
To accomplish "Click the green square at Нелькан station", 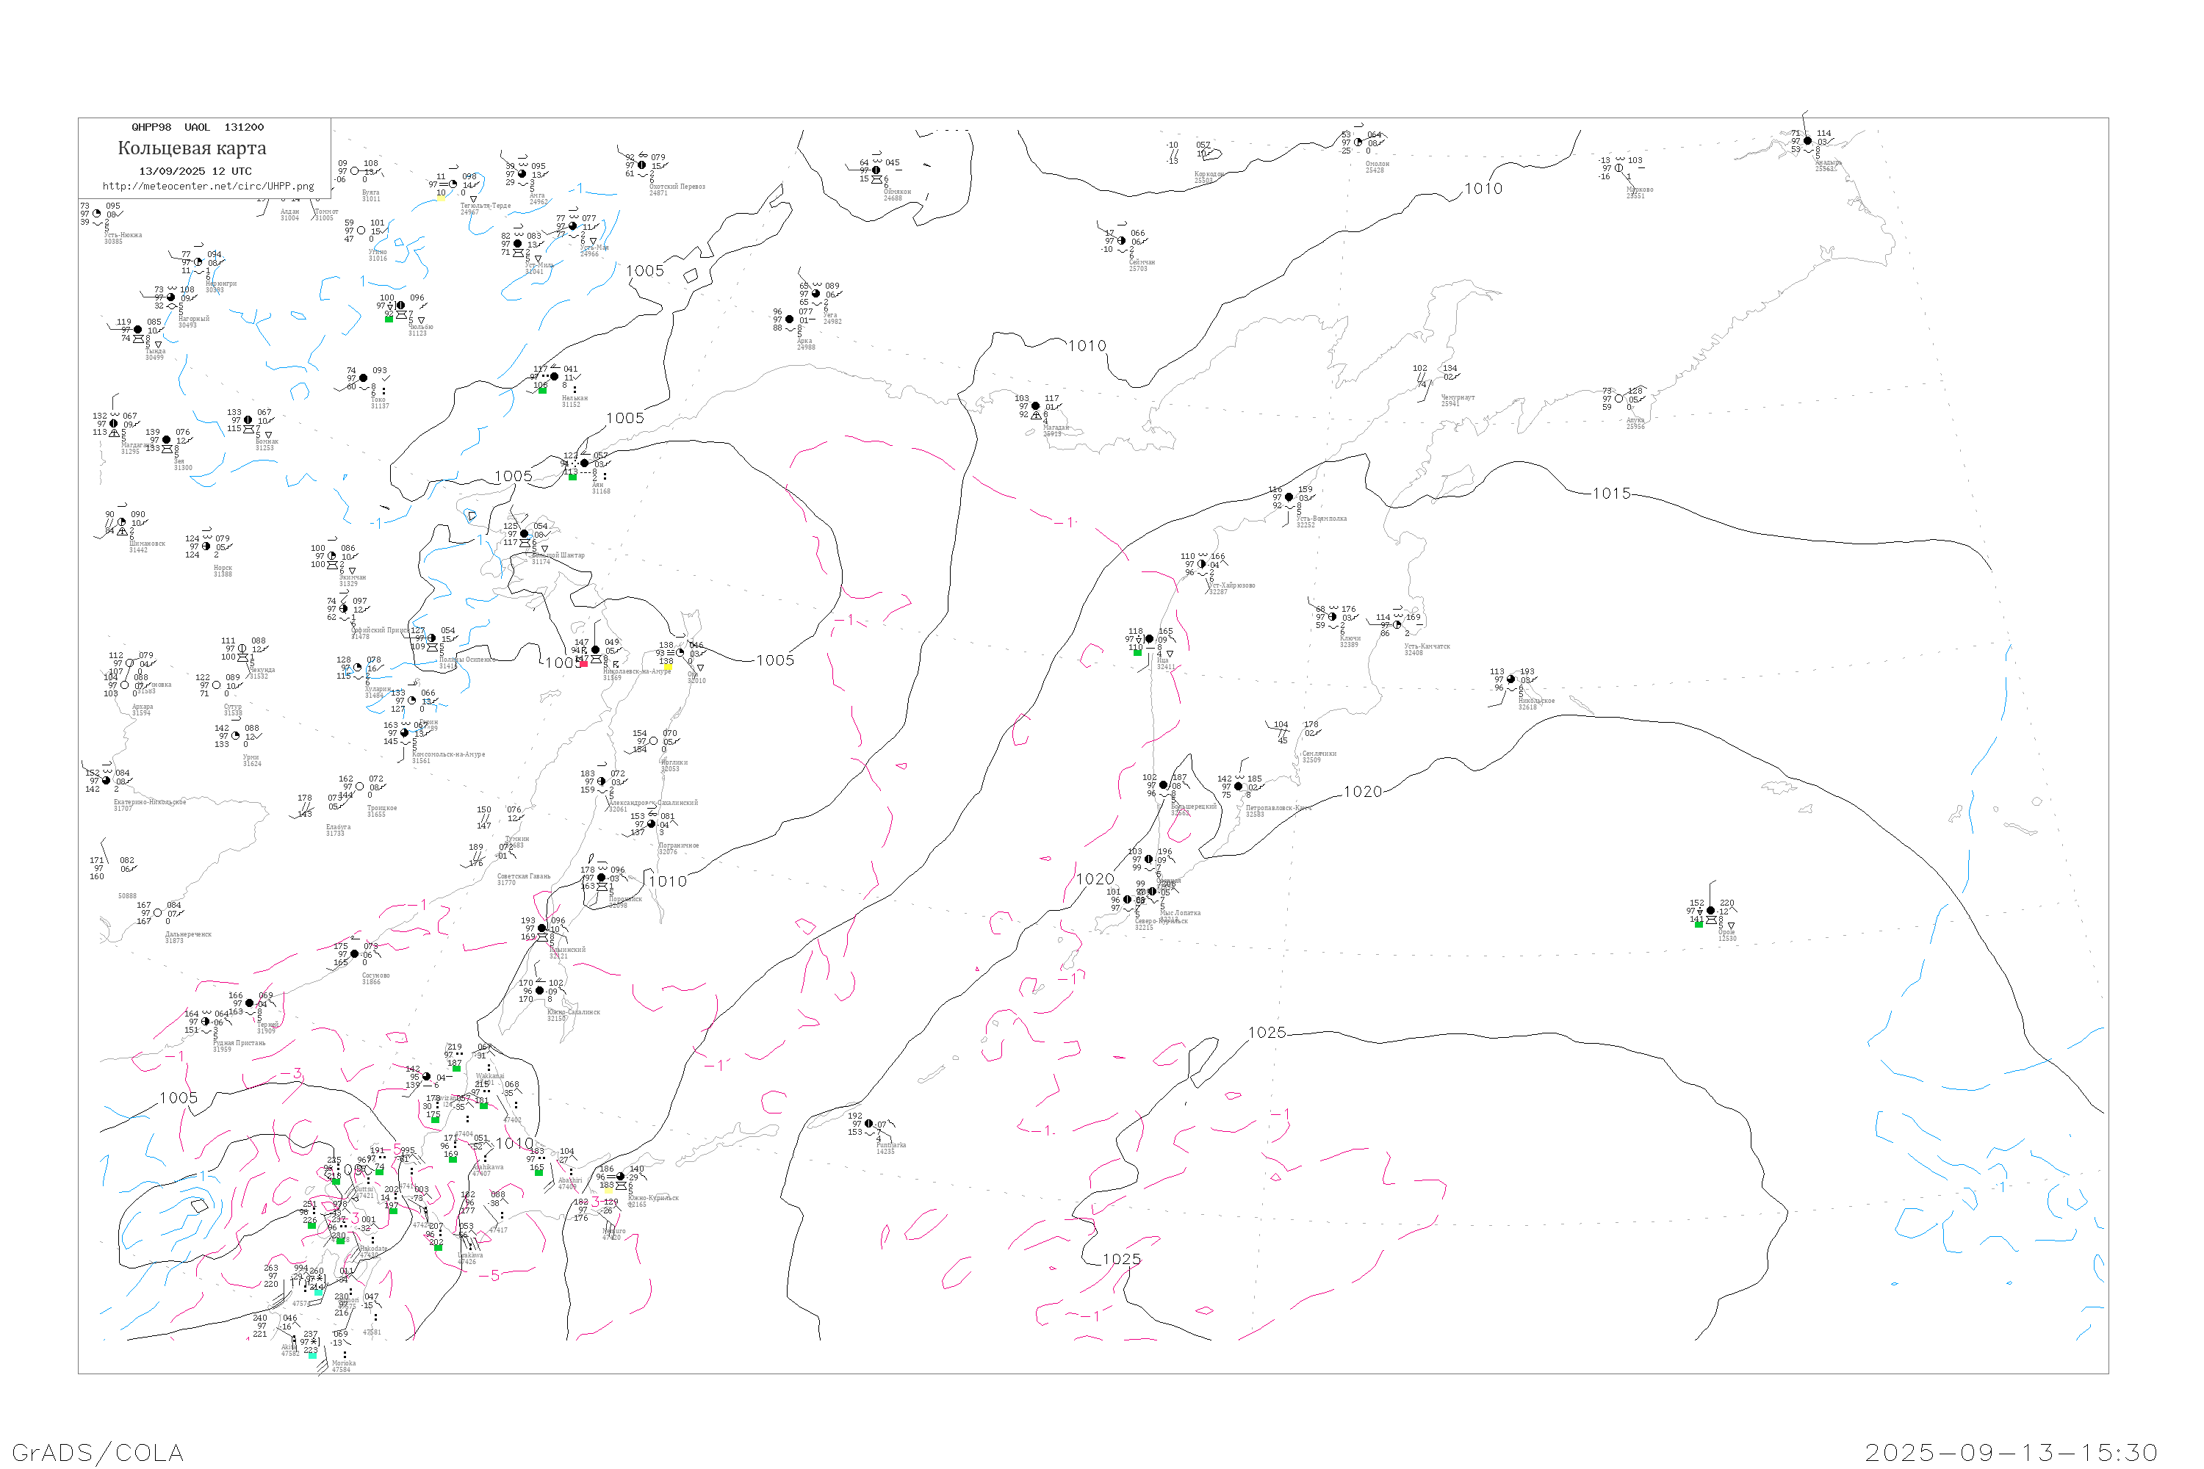I will pos(543,390).
